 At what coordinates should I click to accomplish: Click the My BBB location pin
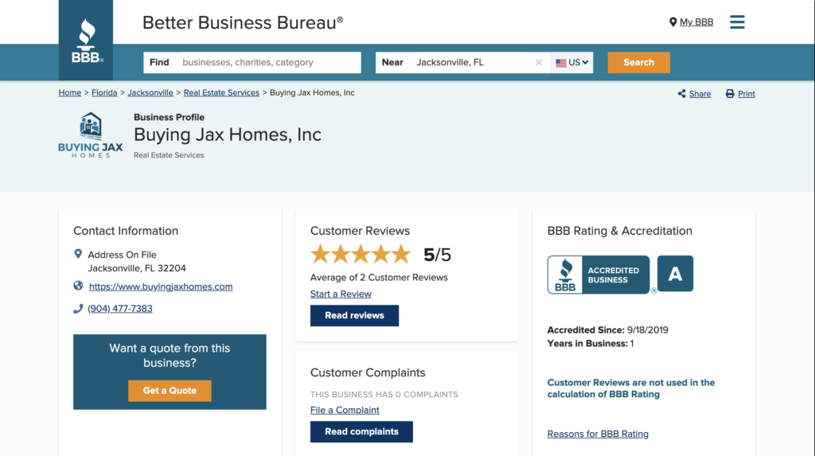click(673, 22)
